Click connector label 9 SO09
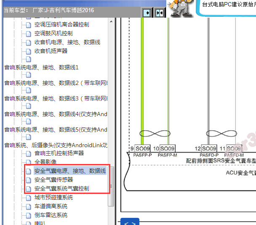The height and width of the screenshot is (225, 256). click(x=140, y=148)
